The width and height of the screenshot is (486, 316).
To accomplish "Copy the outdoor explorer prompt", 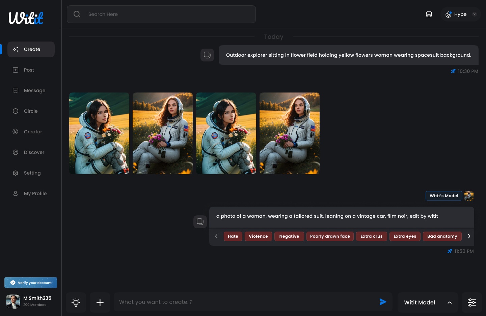I will 207,55.
